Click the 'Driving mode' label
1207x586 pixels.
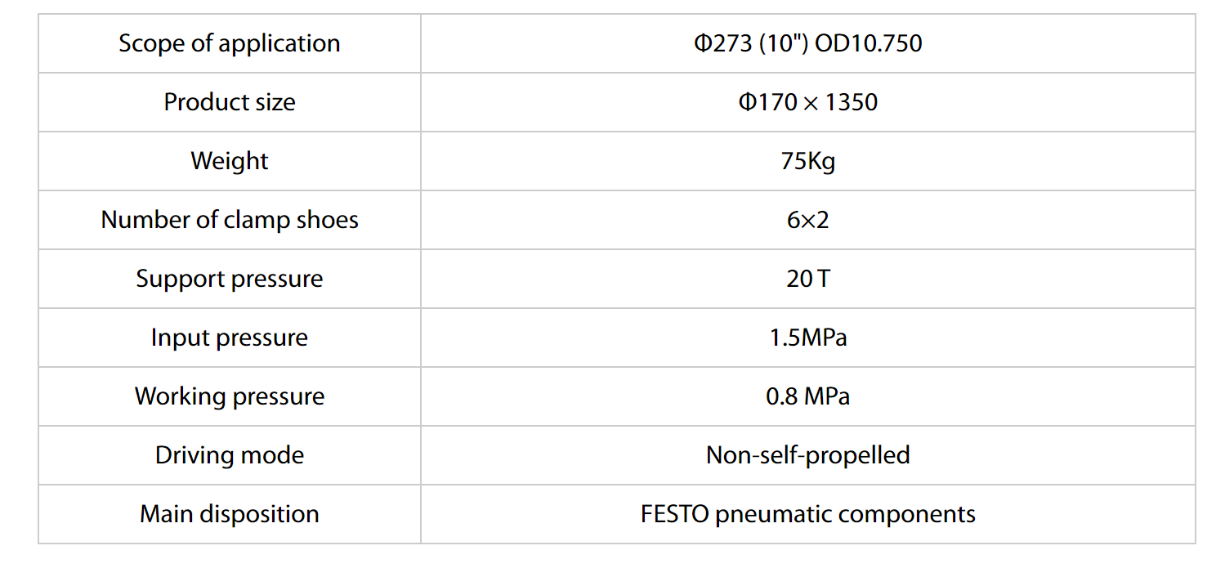click(230, 455)
